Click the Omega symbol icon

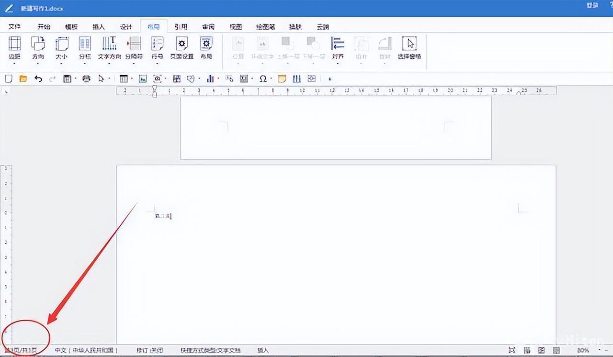coord(262,78)
